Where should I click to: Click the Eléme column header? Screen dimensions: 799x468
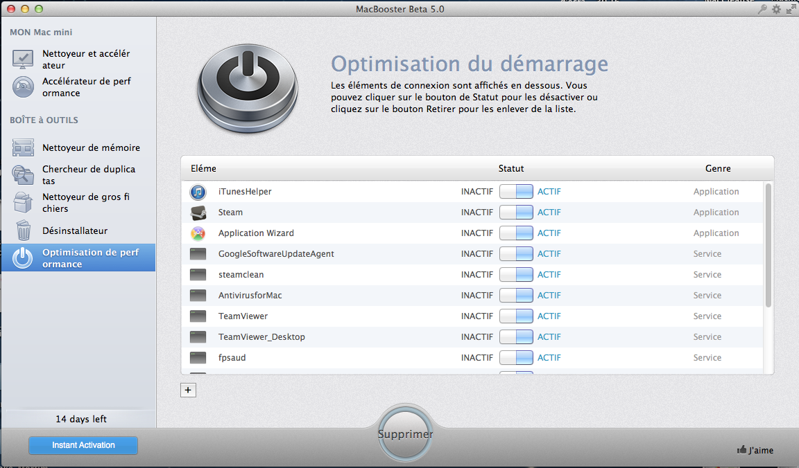[x=203, y=168]
